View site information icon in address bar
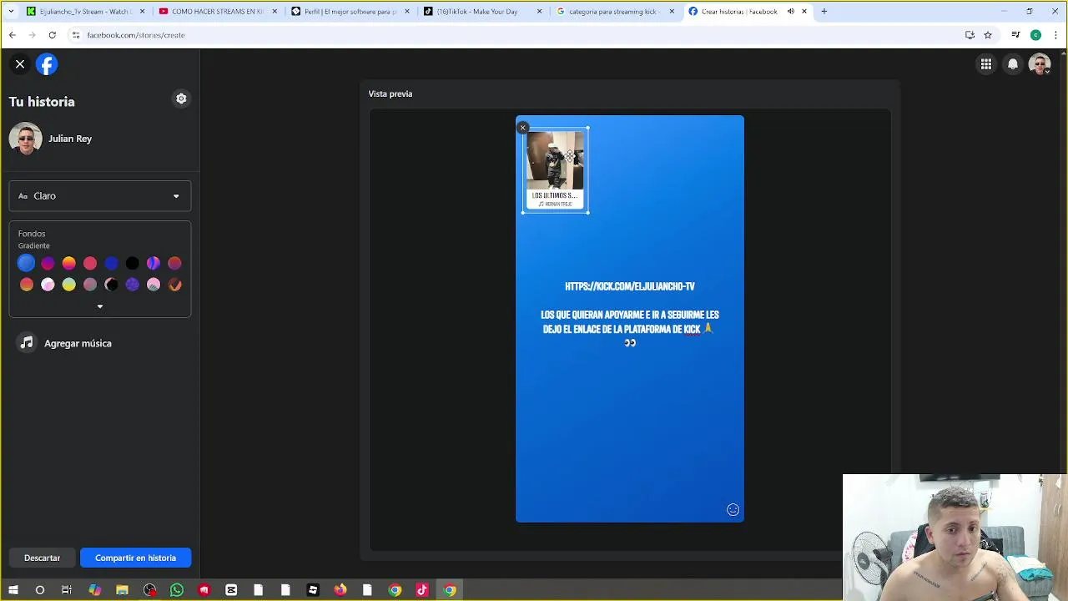 (76, 35)
